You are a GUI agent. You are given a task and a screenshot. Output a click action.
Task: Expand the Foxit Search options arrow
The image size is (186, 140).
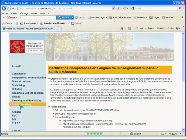(72, 18)
